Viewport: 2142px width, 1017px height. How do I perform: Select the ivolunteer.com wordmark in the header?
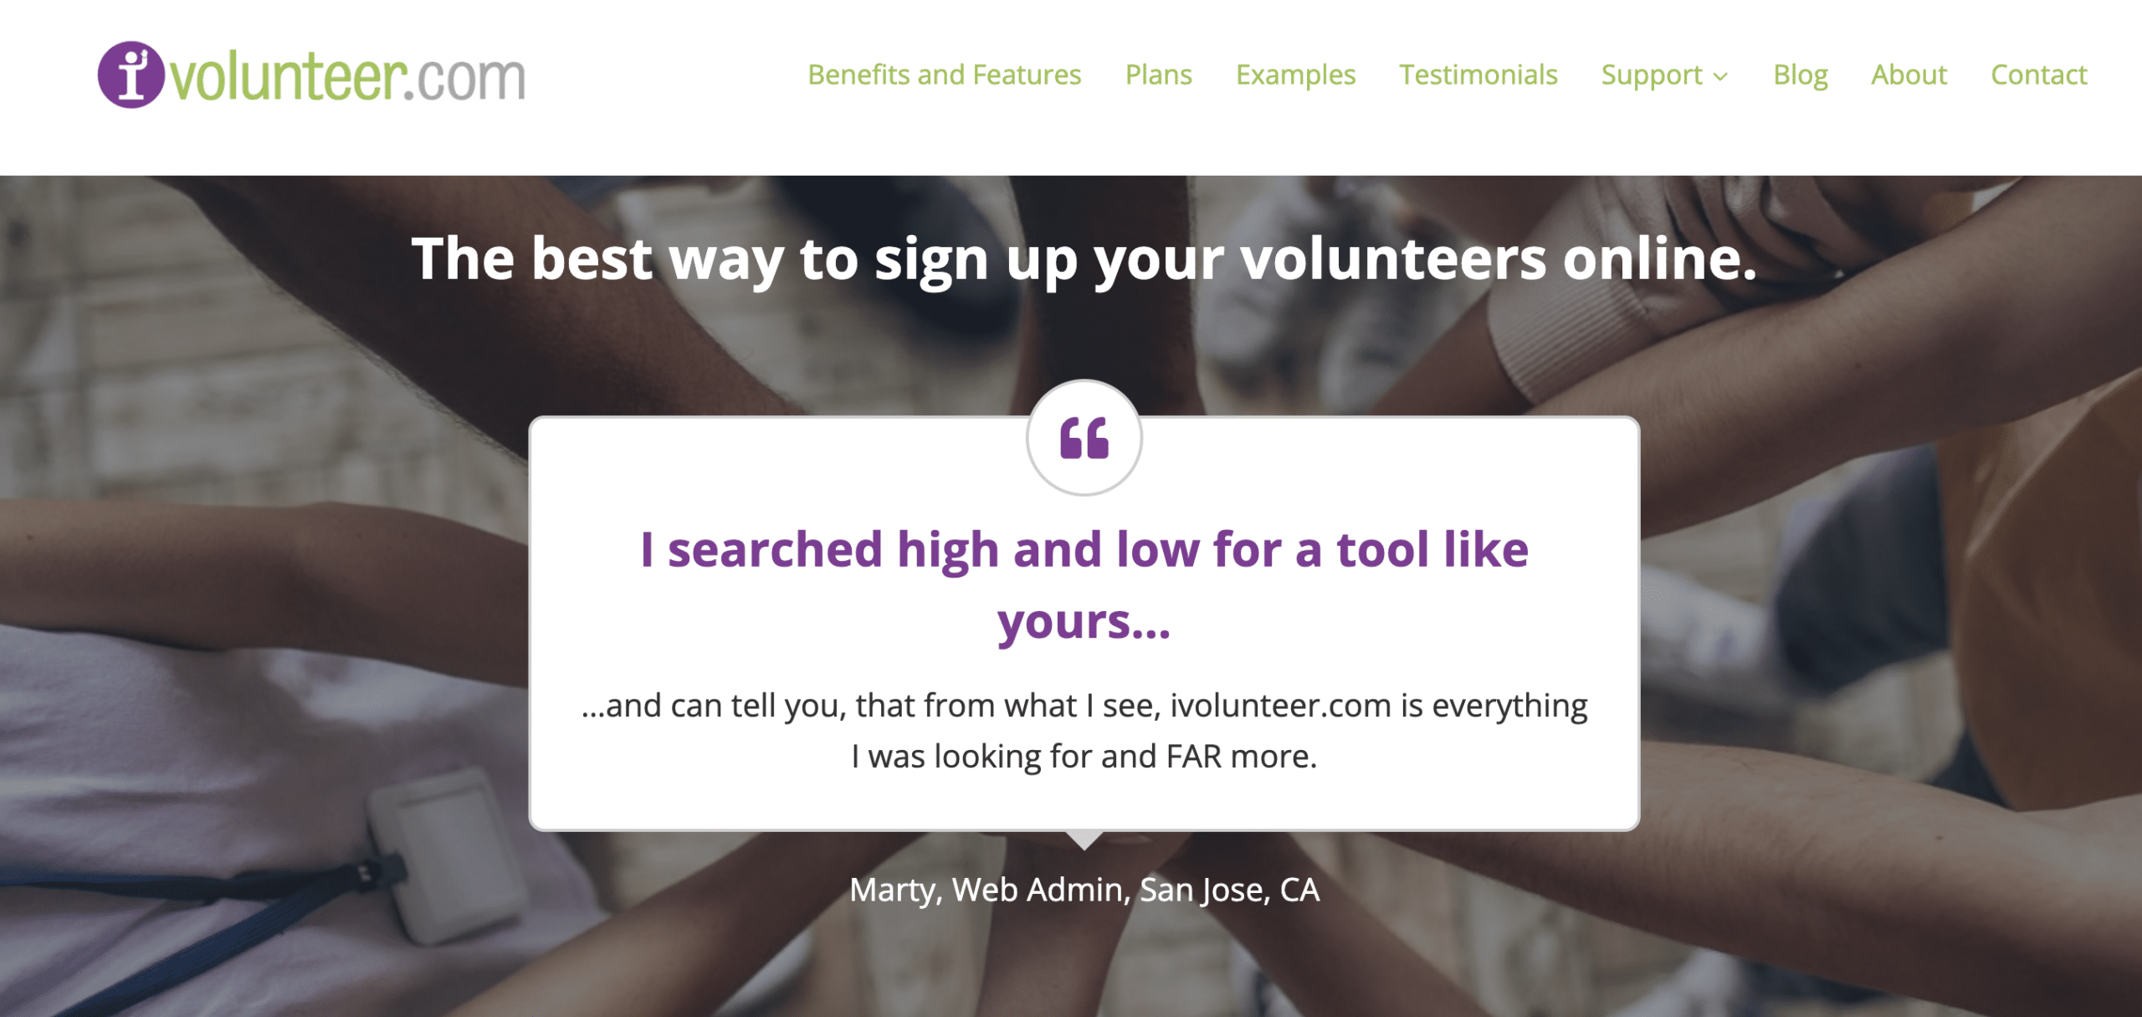tap(347, 76)
